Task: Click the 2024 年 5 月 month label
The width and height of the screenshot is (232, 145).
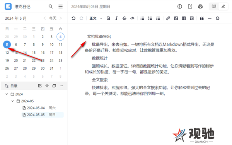Action: (16, 18)
